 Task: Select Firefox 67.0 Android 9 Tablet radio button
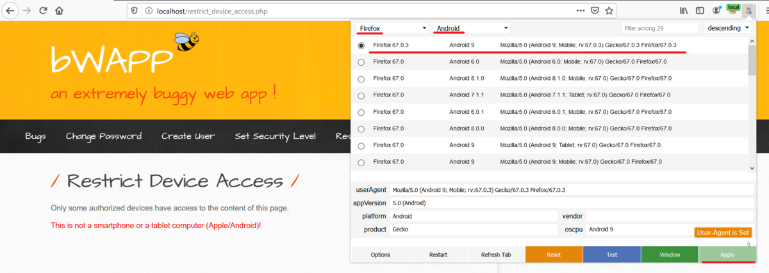click(x=361, y=146)
